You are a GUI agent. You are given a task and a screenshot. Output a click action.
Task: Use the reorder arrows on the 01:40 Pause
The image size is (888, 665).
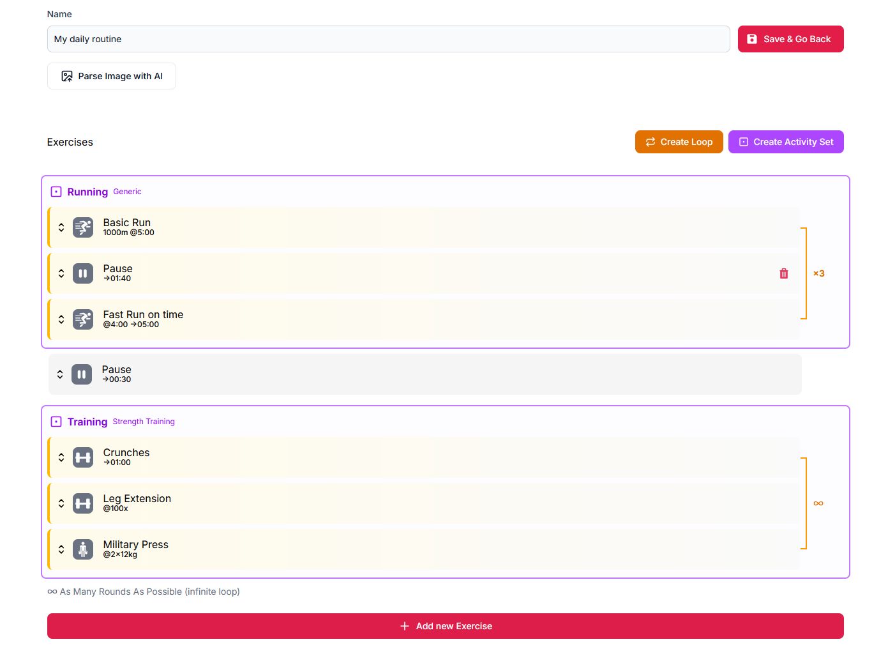pos(61,273)
